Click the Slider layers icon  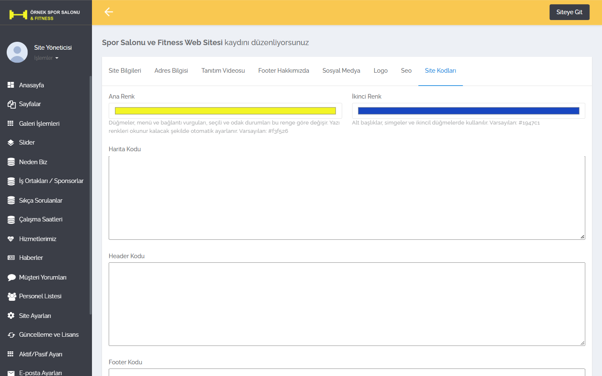11,142
